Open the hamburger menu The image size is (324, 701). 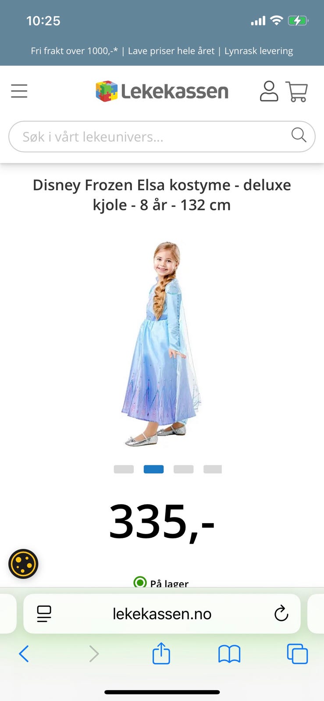[x=19, y=91]
